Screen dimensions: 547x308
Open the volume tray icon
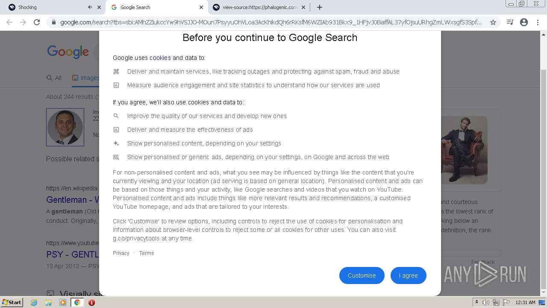point(486,302)
